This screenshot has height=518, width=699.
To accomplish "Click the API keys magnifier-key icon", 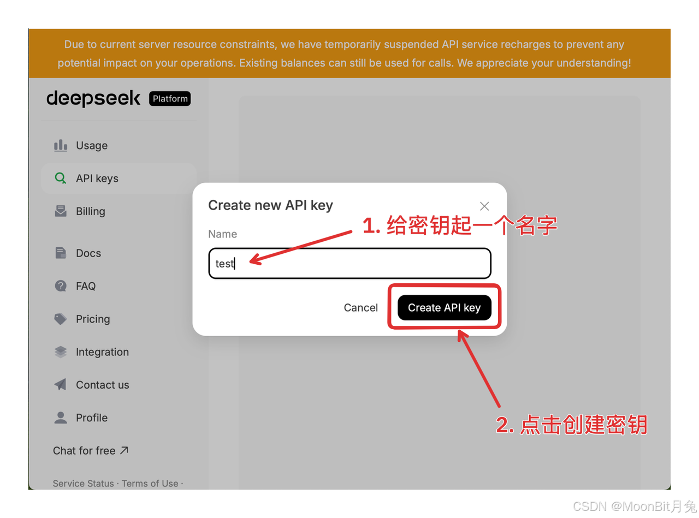I will coord(61,178).
